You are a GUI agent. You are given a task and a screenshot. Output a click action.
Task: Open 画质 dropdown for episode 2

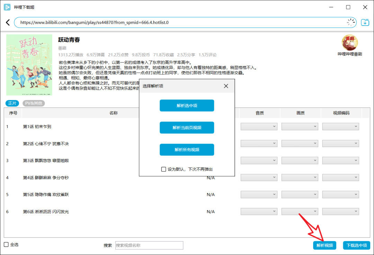300,144
